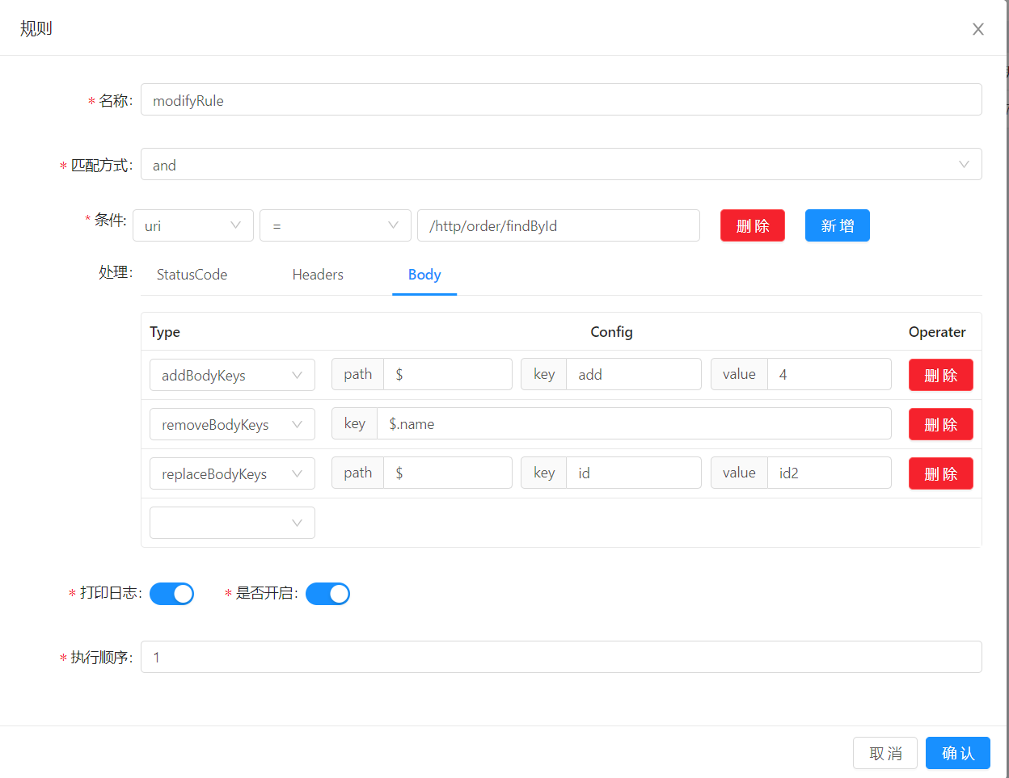Click the blue 新增 button
The width and height of the screenshot is (1009, 778).
[837, 225]
